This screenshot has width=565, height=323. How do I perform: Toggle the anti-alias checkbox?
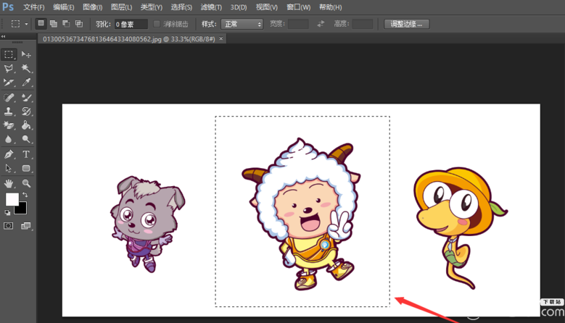coord(157,24)
